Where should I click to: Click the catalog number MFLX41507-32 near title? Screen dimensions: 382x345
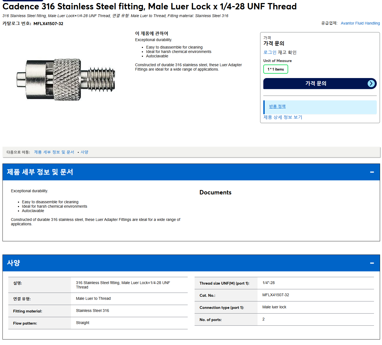[48, 24]
